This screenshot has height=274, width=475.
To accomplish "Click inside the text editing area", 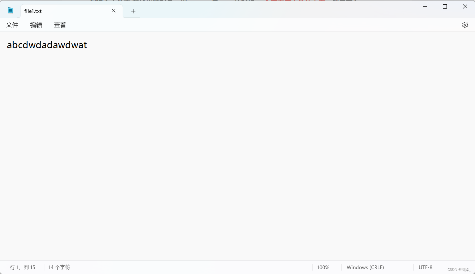I will pos(200,114).
